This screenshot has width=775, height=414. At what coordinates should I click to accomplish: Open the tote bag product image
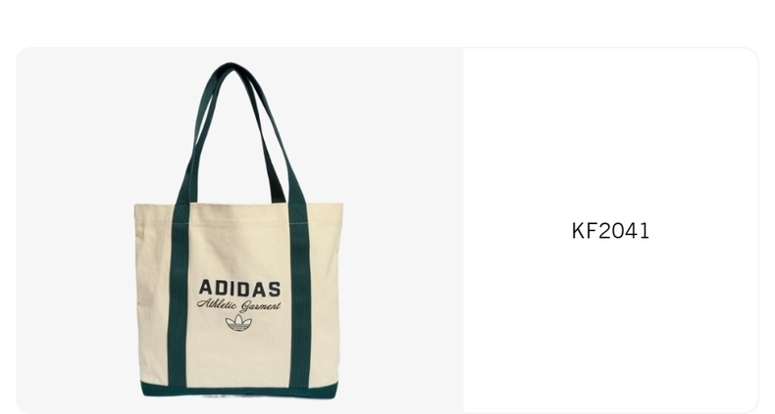[239, 230]
